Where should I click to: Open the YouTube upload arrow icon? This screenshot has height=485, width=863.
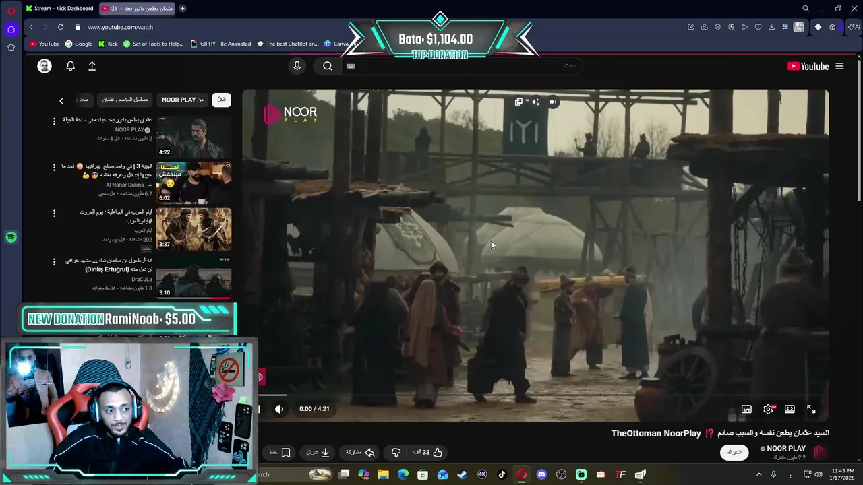[x=92, y=66]
